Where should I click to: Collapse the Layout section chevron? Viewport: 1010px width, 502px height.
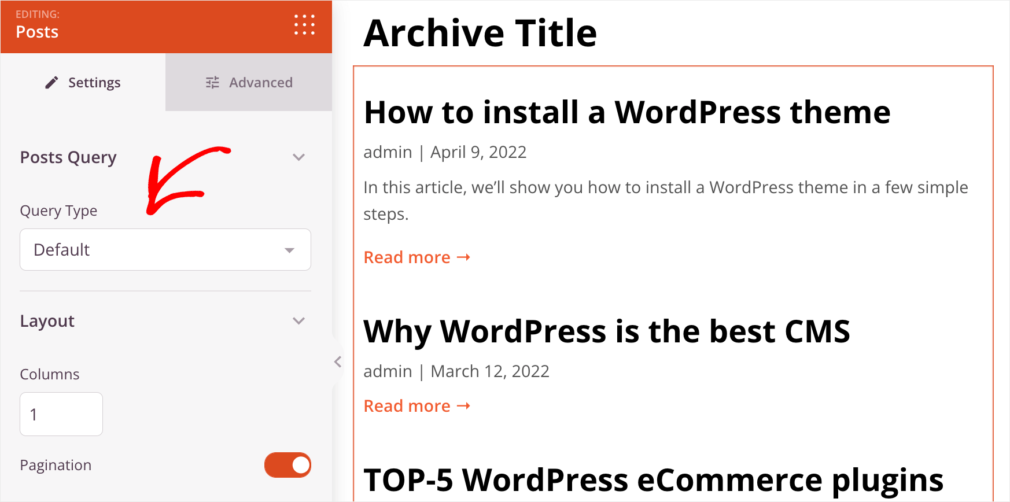298,321
